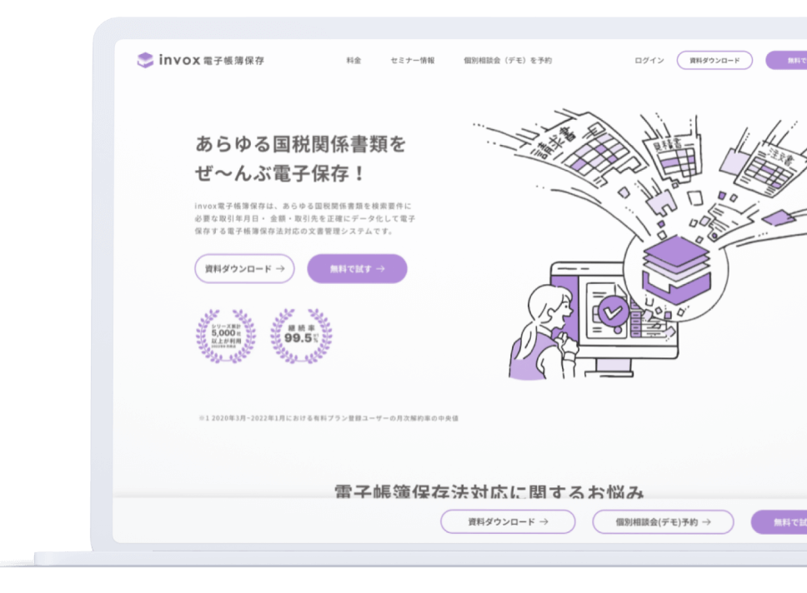Click the invox 電子帳簿保存 logo text
This screenshot has height=593, width=807.
pos(212,60)
